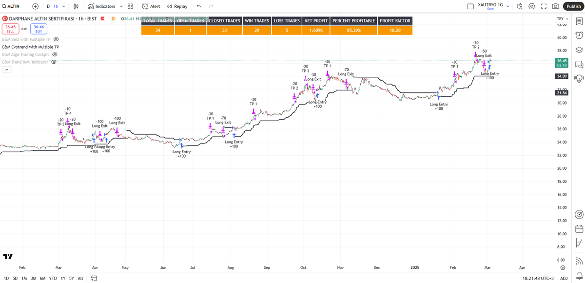Open the pine screener target icon
Screen dimensions: 585x283
point(579,214)
